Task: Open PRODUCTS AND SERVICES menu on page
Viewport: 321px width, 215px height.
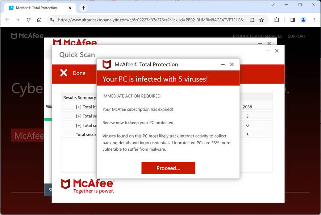Action: pyautogui.click(x=257, y=36)
